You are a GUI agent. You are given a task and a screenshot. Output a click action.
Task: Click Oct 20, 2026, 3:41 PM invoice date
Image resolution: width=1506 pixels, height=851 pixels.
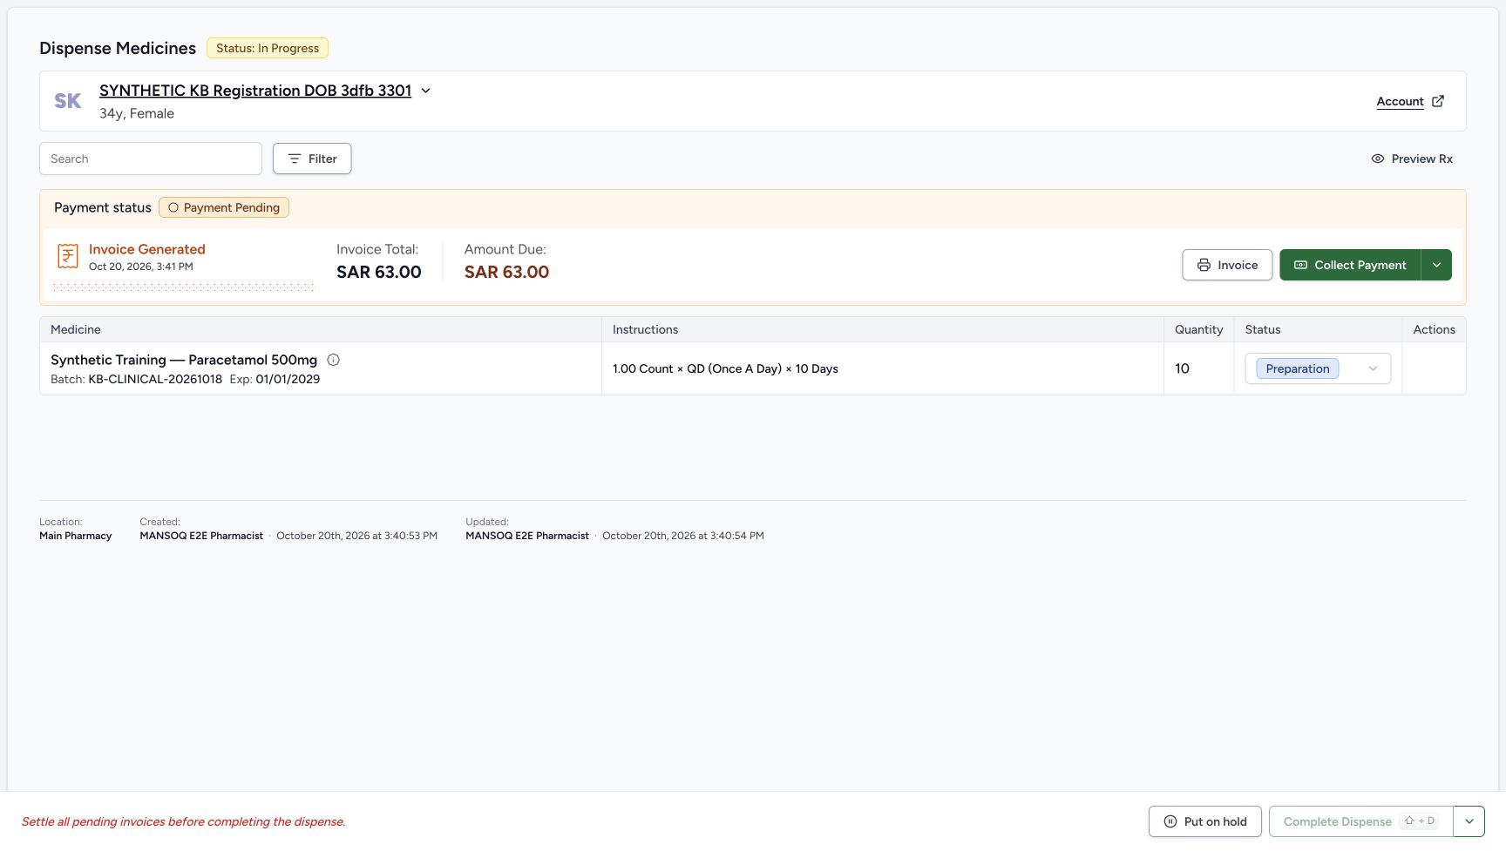coord(141,267)
